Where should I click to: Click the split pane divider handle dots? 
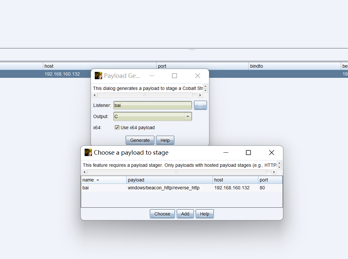click(192, 49)
